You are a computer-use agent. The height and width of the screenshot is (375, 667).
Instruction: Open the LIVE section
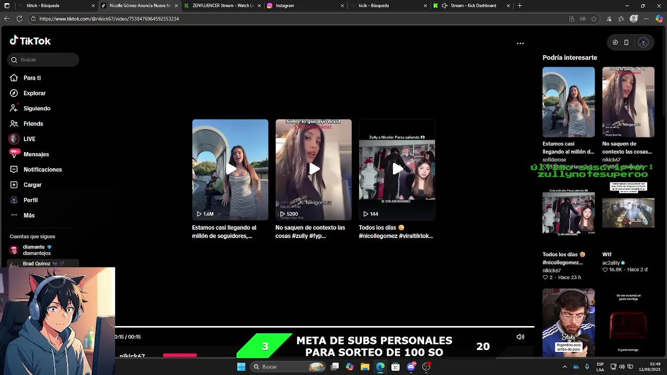point(29,139)
